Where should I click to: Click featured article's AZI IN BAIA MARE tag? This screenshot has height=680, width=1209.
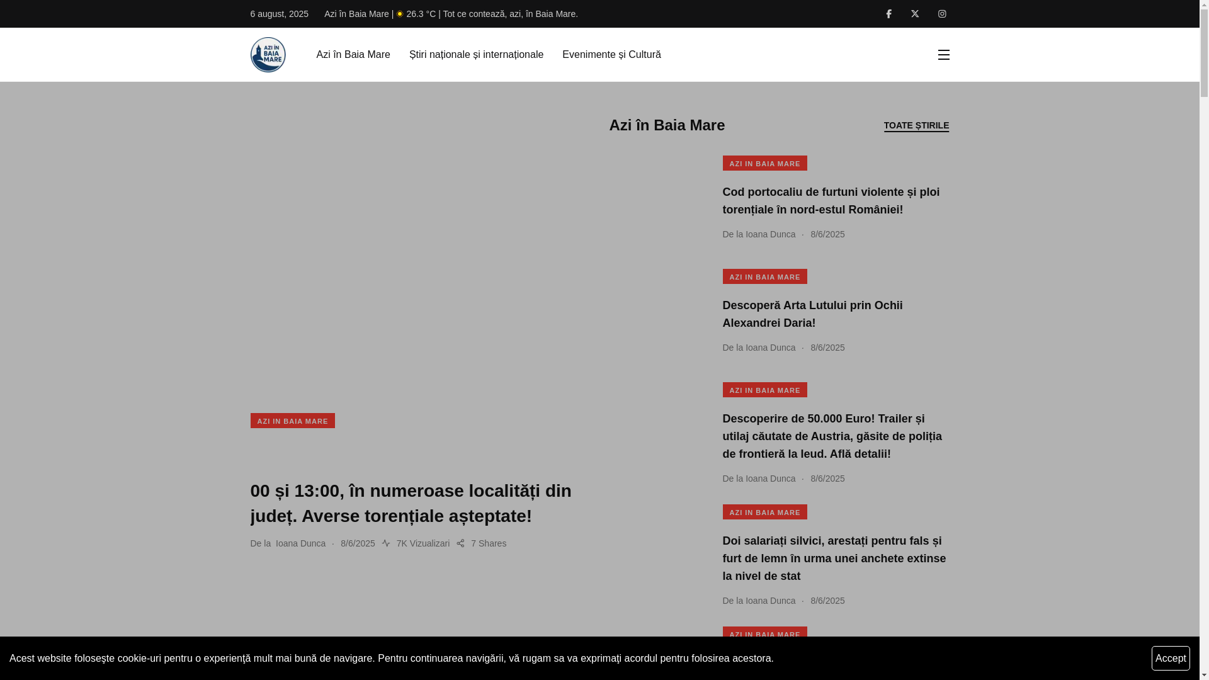click(293, 421)
